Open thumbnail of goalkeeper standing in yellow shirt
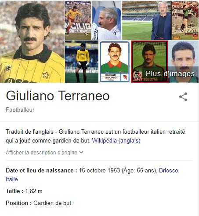Screen dimensions: 199x216 (82, 62)
